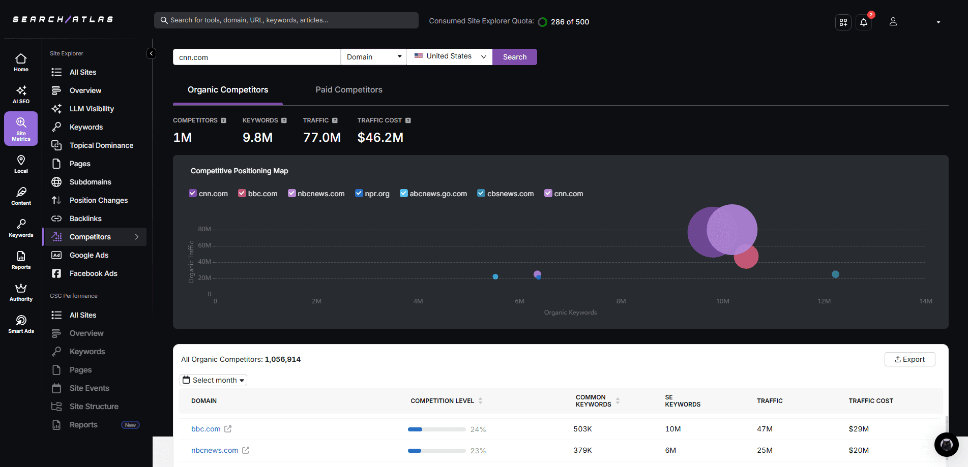This screenshot has height=467, width=968.
Task: Expand the Competitors submenu chevron
Action: click(x=137, y=237)
